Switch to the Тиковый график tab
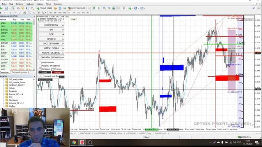Viewport: 262px width, 147px height. coord(19,72)
